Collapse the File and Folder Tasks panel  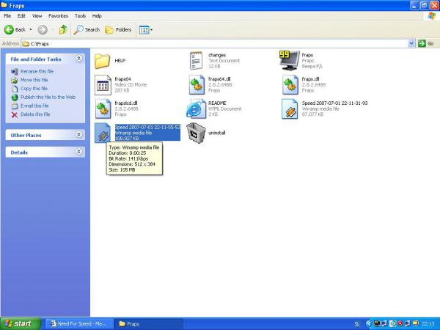tap(79, 59)
